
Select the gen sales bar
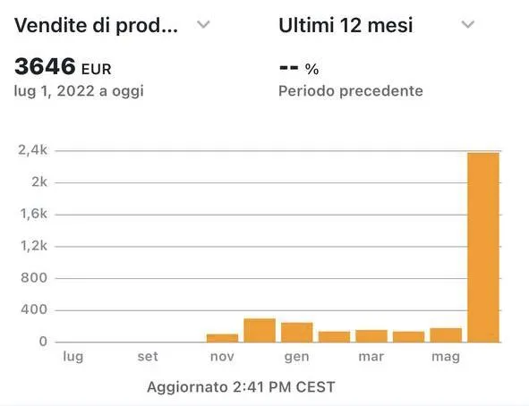coord(297,332)
